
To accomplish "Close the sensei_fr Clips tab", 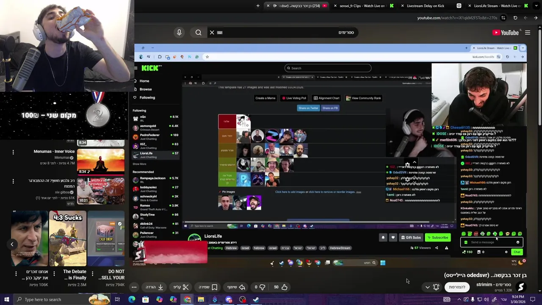I will [335, 6].
